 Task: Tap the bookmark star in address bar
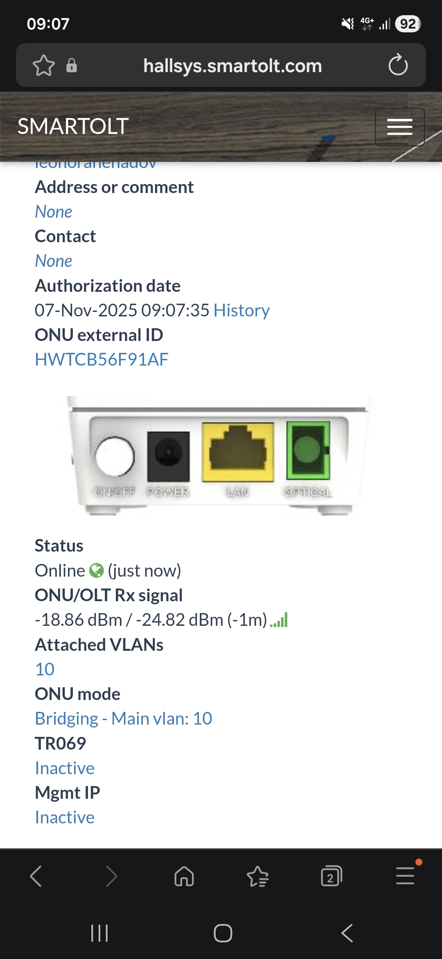[x=44, y=66]
